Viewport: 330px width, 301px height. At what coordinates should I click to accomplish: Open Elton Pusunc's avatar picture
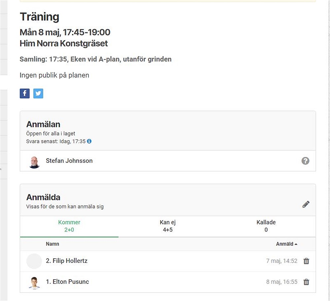click(34, 283)
